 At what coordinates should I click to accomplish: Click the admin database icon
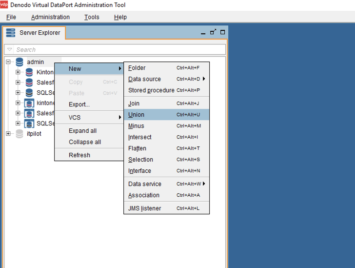(x=20, y=62)
